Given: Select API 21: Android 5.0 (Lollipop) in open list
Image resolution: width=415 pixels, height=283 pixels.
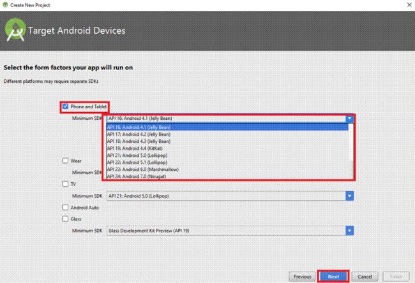Looking at the screenshot, I should click(x=227, y=156).
